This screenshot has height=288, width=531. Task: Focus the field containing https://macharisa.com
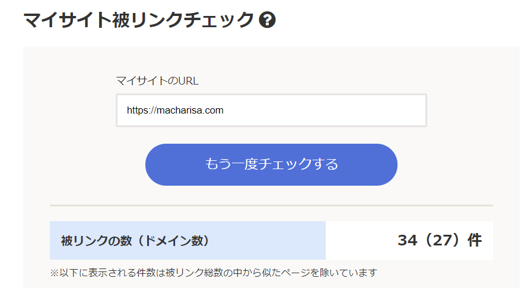coord(271,110)
